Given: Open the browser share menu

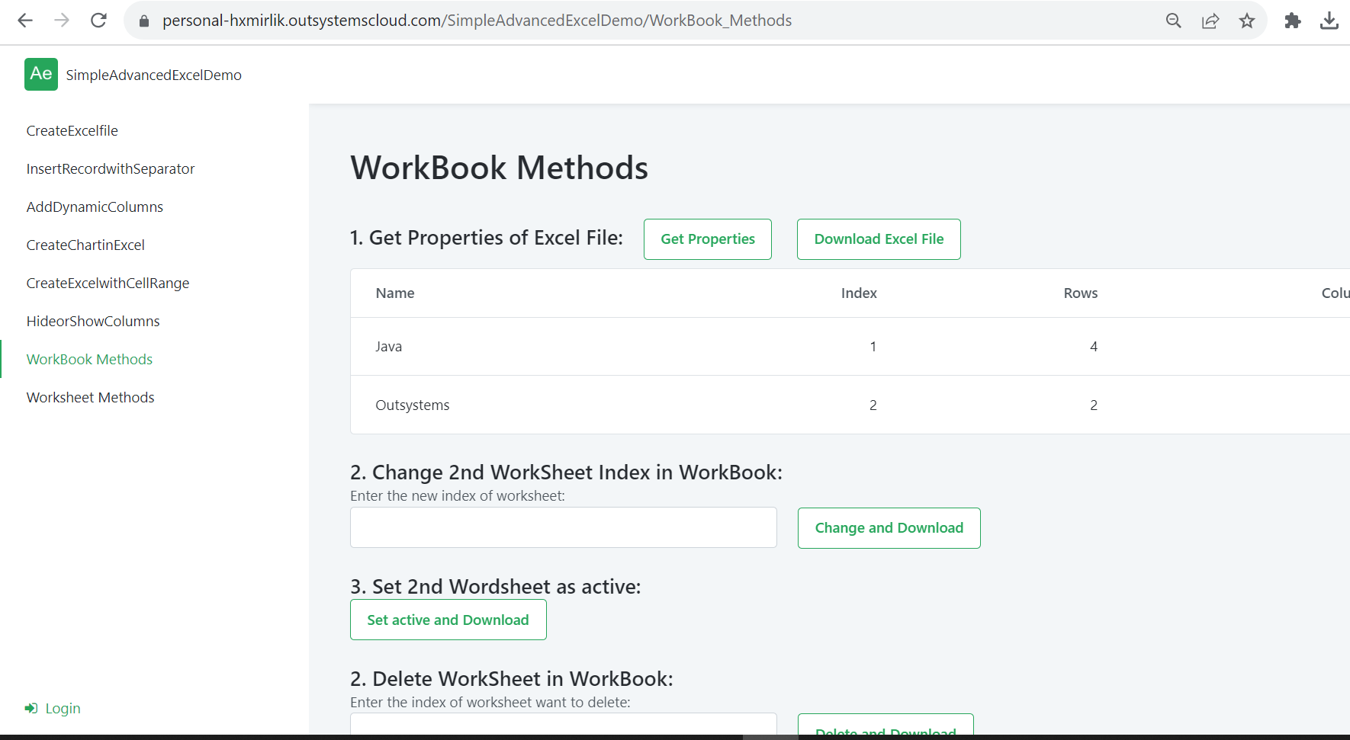Looking at the screenshot, I should coord(1210,21).
